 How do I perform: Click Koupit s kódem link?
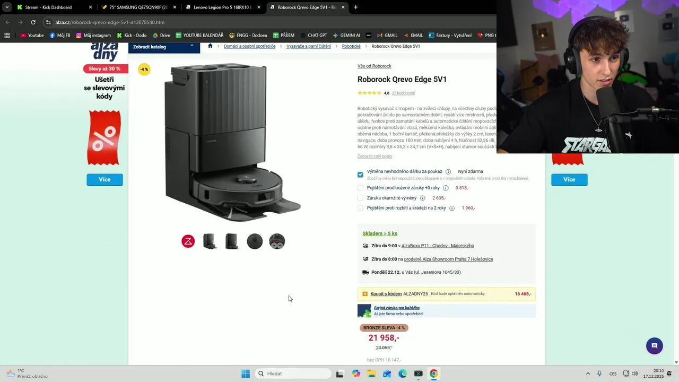[386, 293]
